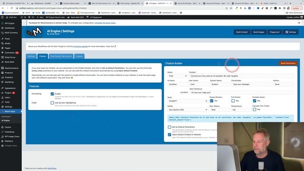Reload the page in the browser
Image resolution: width=304 pixels, height=171 pixels.
click(x=12, y=8)
